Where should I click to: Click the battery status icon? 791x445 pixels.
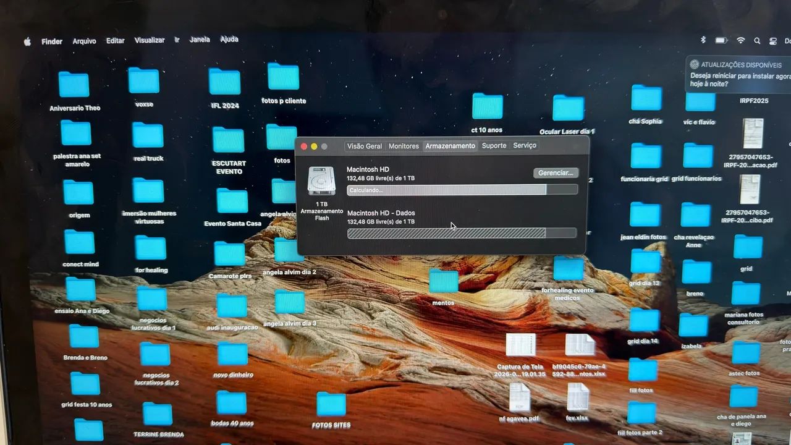click(x=721, y=40)
